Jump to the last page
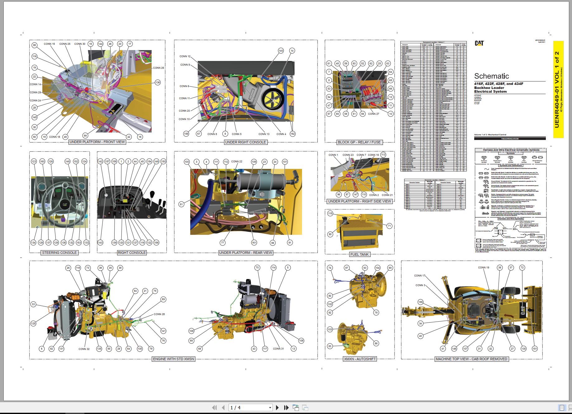Screen dimensions: 572x414 pos(286,407)
